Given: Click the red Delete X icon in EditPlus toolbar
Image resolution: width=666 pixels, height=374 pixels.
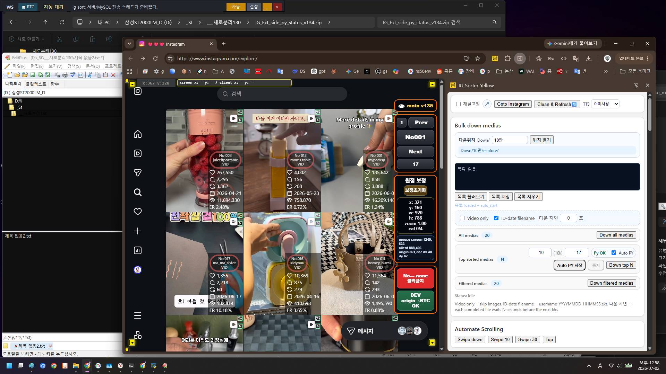Looking at the screenshot, I should 113,75.
